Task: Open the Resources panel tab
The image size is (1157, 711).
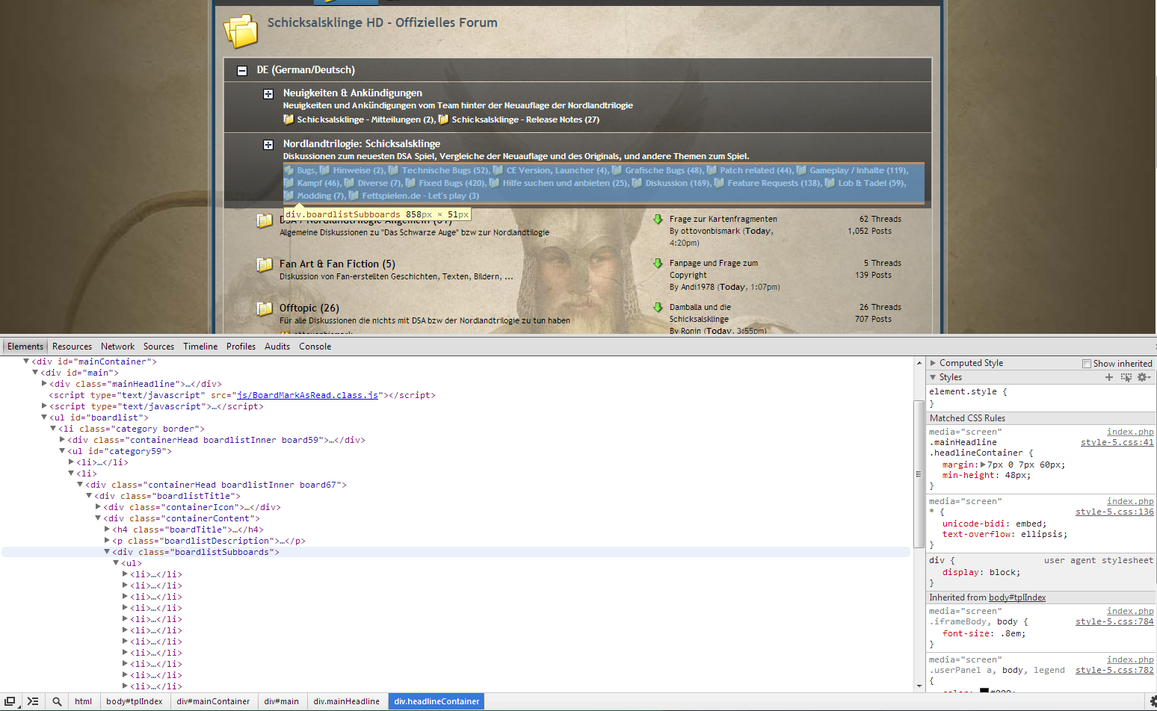Action: pos(72,347)
